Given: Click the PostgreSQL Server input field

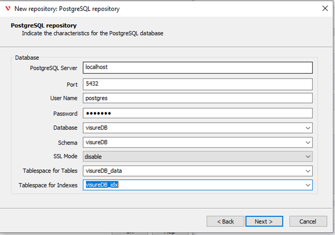Looking at the screenshot, I should pos(197,68).
